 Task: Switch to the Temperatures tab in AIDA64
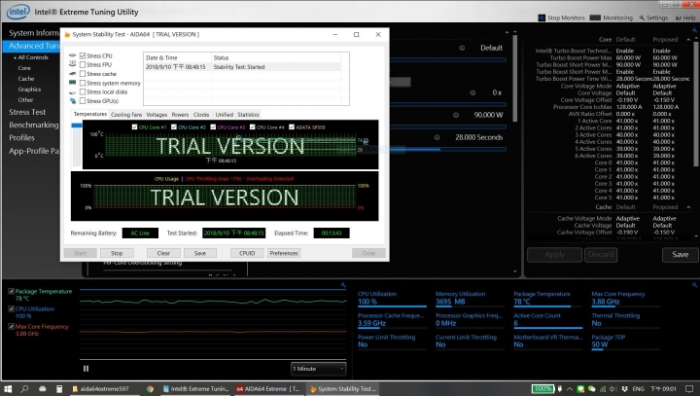pos(90,115)
